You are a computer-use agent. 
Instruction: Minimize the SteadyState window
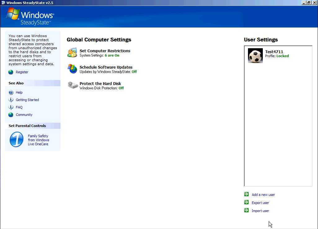pyautogui.click(x=304, y=3)
